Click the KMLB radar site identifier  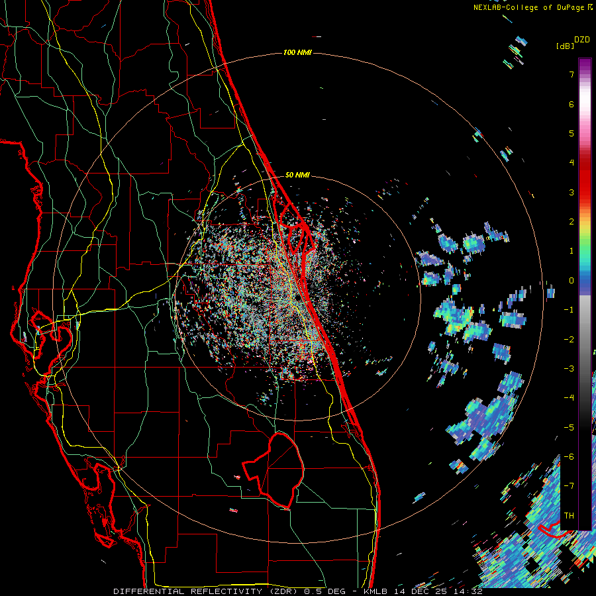pyautogui.click(x=377, y=591)
